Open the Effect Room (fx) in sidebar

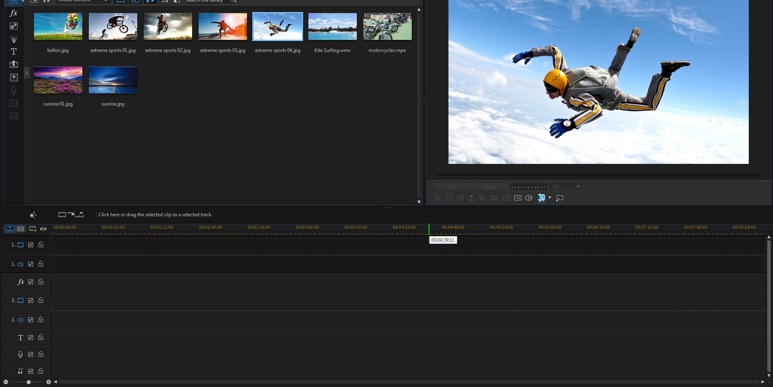[14, 13]
